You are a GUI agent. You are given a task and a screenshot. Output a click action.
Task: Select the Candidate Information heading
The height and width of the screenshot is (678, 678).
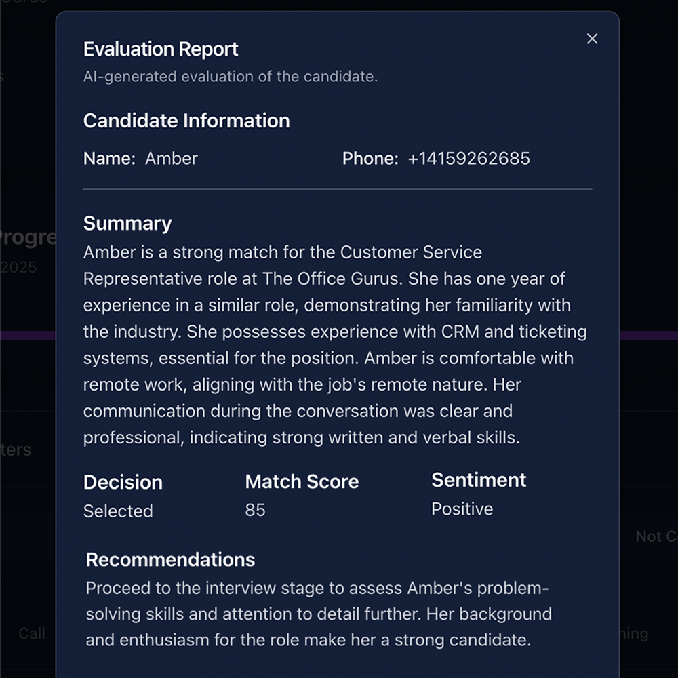pos(186,121)
